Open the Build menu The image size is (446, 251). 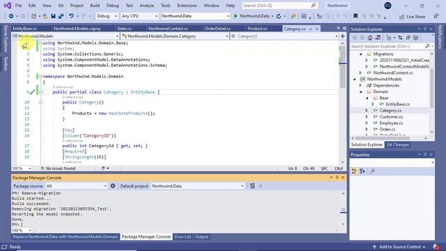point(95,6)
